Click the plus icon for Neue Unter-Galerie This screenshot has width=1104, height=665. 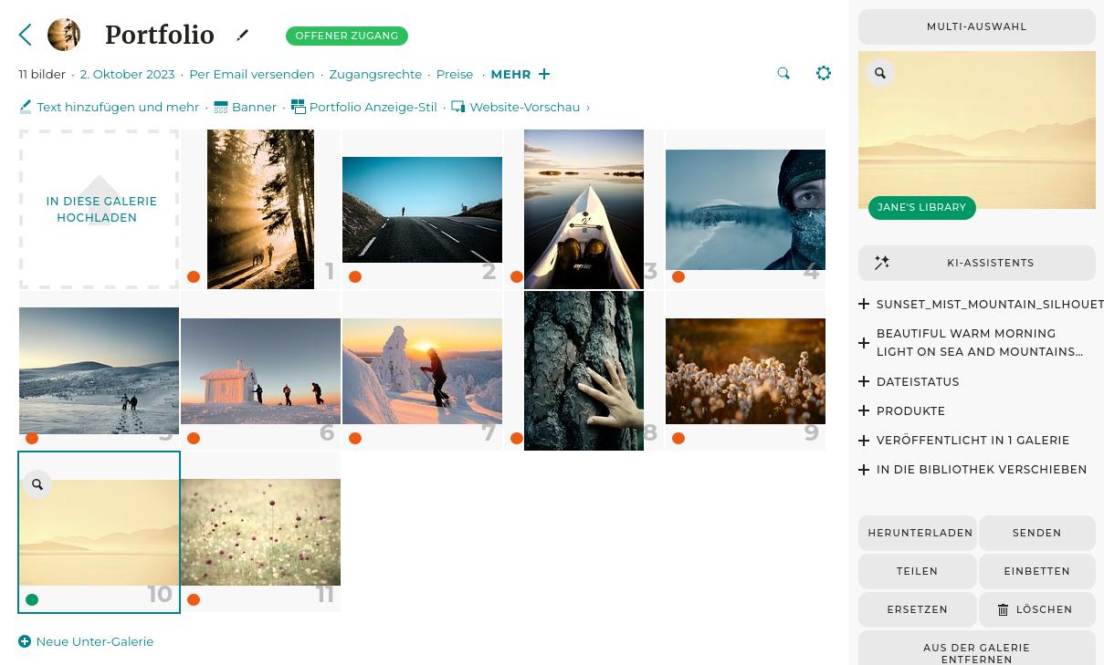[x=25, y=641]
